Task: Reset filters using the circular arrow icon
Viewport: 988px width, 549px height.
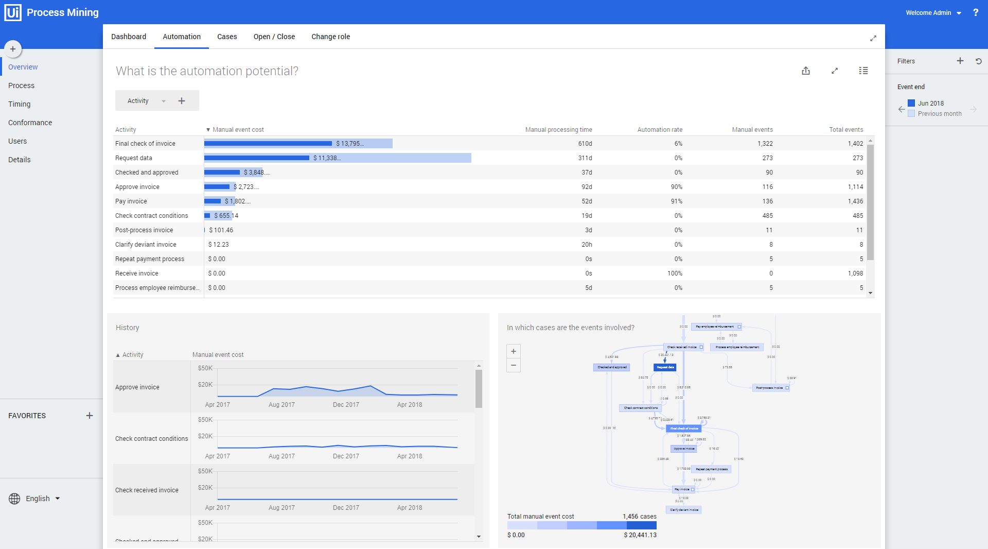Action: pos(979,61)
